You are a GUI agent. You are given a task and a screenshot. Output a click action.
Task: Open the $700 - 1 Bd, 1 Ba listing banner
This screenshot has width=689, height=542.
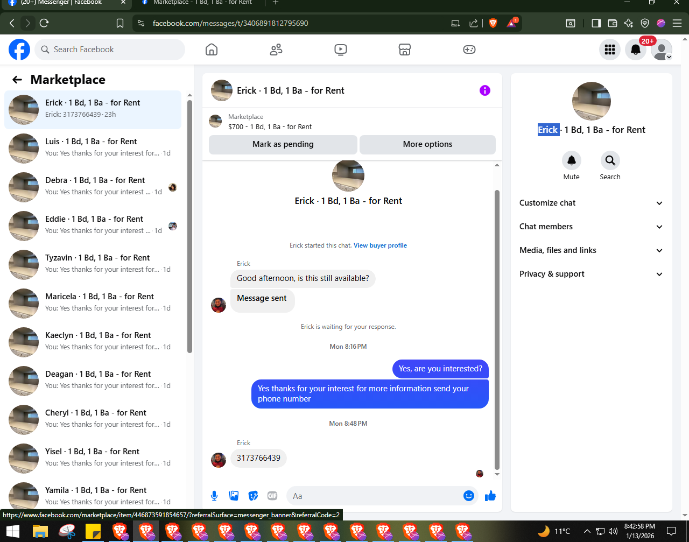pos(352,122)
